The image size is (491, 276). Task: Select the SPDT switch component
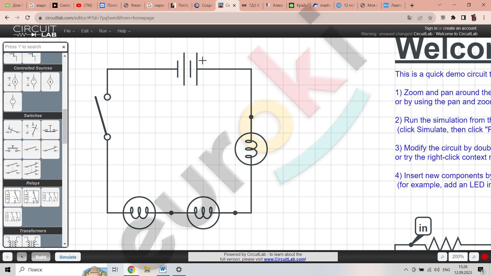[x=50, y=149]
